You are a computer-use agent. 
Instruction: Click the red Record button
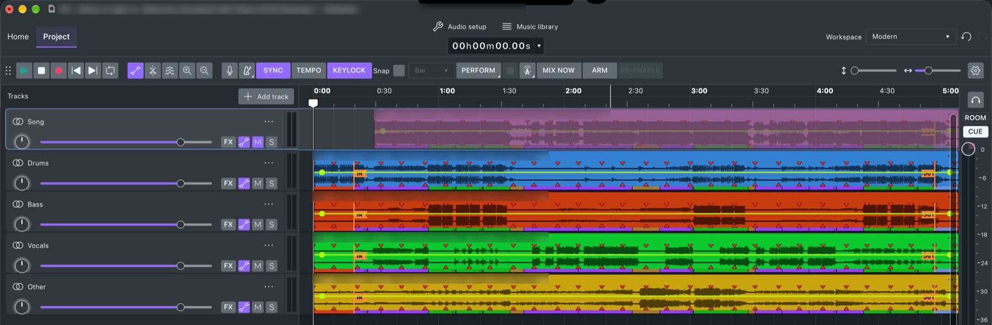pos(58,71)
